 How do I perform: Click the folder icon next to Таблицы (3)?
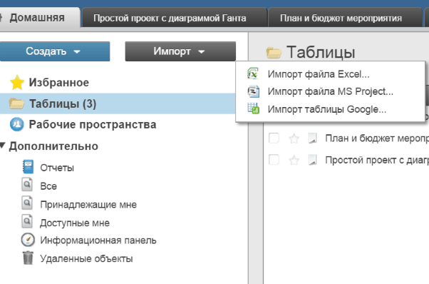(x=16, y=103)
